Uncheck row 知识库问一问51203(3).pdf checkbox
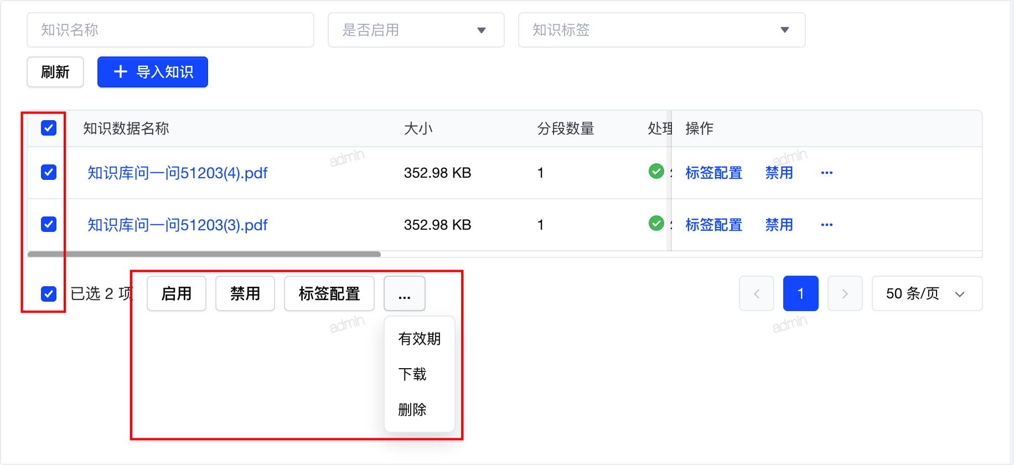 pyautogui.click(x=49, y=224)
